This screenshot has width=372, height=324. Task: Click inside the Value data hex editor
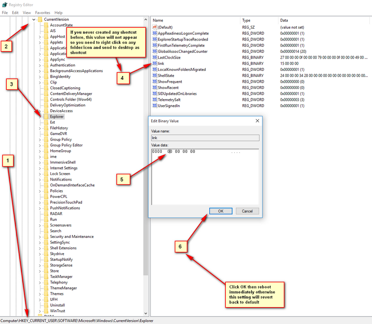point(205,177)
